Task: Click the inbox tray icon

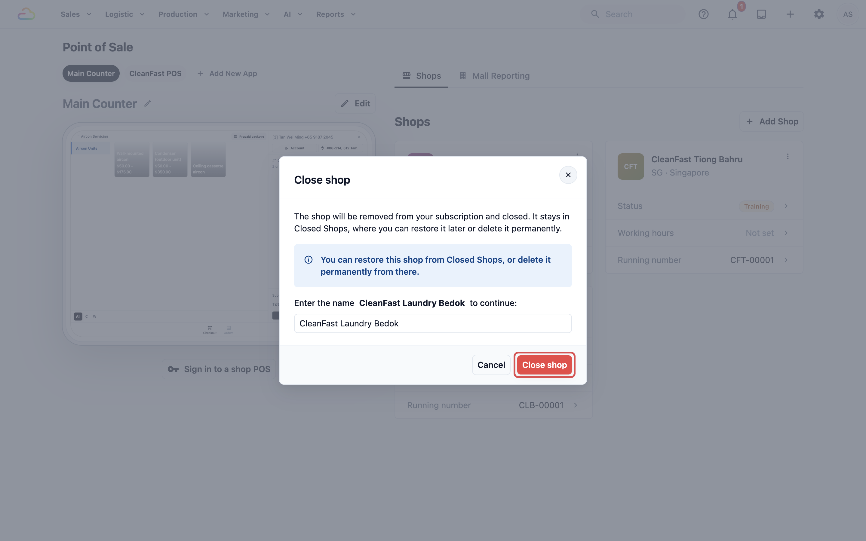Action: [761, 14]
